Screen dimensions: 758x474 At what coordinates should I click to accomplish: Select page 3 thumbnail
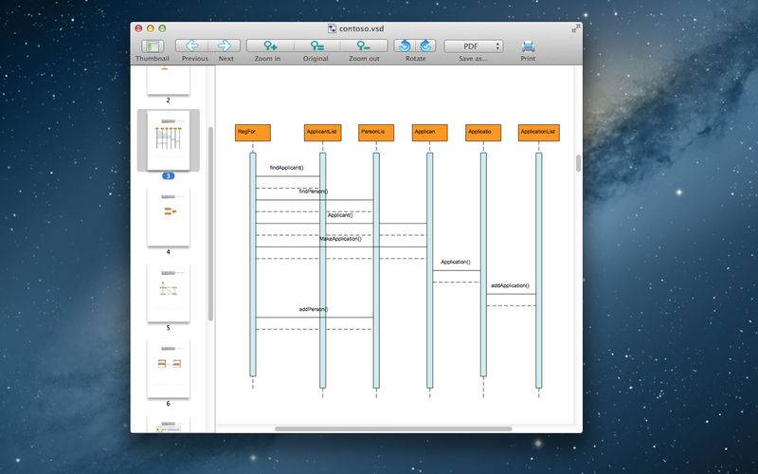click(169, 140)
